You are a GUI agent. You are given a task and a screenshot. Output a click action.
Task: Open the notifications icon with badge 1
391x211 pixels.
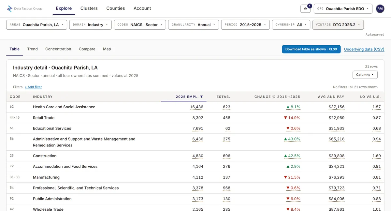[305, 9]
